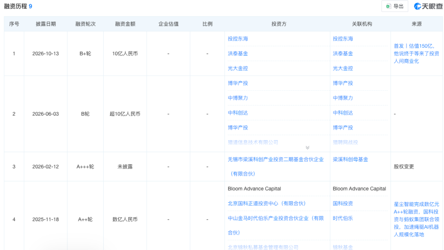The height and width of the screenshot is (250, 444).
Task: Open 中科创达 in the 投资方 column
Action: pos(238,113)
